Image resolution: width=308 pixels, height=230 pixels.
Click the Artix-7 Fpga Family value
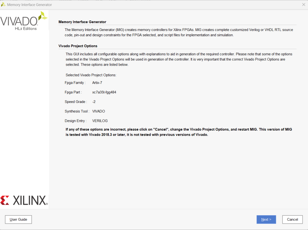click(x=97, y=83)
